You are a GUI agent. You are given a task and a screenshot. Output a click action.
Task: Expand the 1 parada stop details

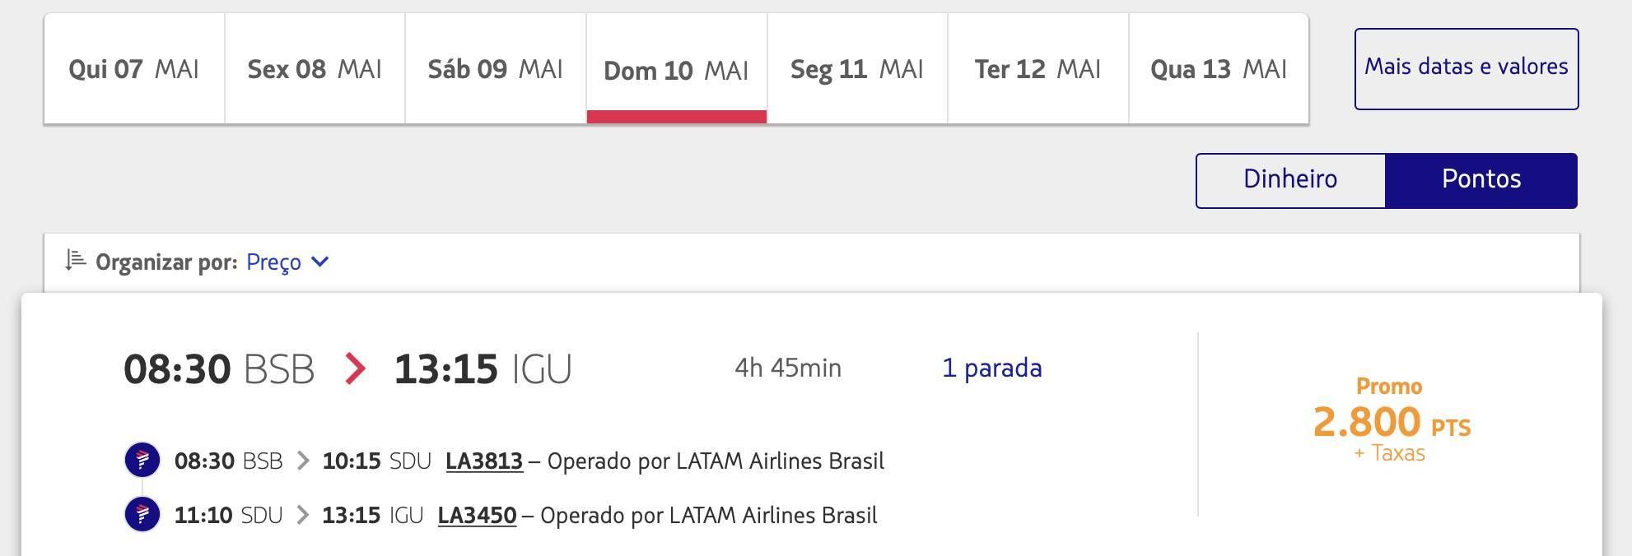point(992,368)
